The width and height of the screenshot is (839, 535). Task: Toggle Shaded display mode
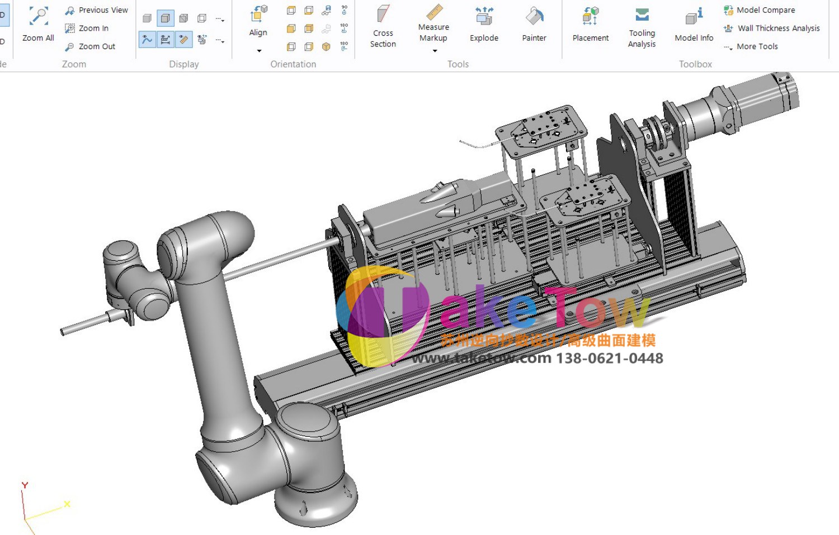(147, 18)
